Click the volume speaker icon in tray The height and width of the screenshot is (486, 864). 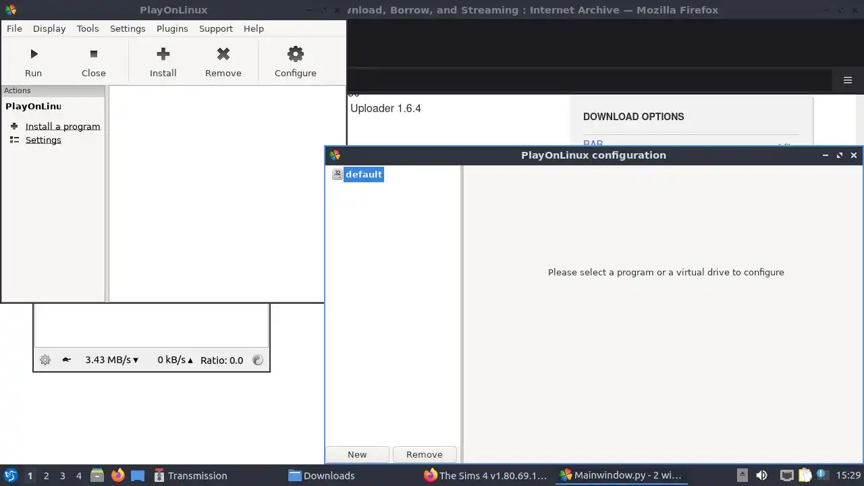[761, 475]
